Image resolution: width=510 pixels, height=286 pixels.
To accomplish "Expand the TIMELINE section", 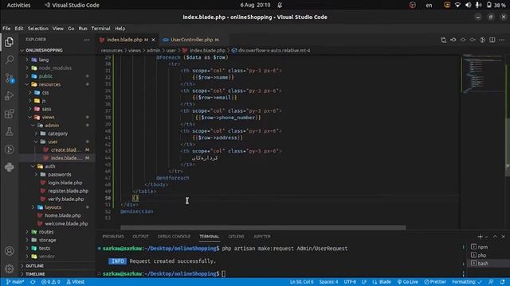I will 35,274.
